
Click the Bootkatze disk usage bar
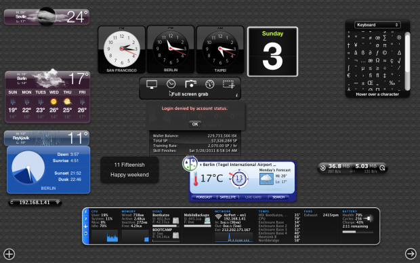point(166,226)
